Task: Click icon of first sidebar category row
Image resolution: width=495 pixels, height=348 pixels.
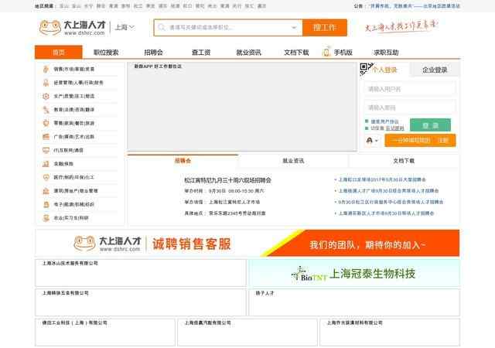Action: pyautogui.click(x=46, y=69)
